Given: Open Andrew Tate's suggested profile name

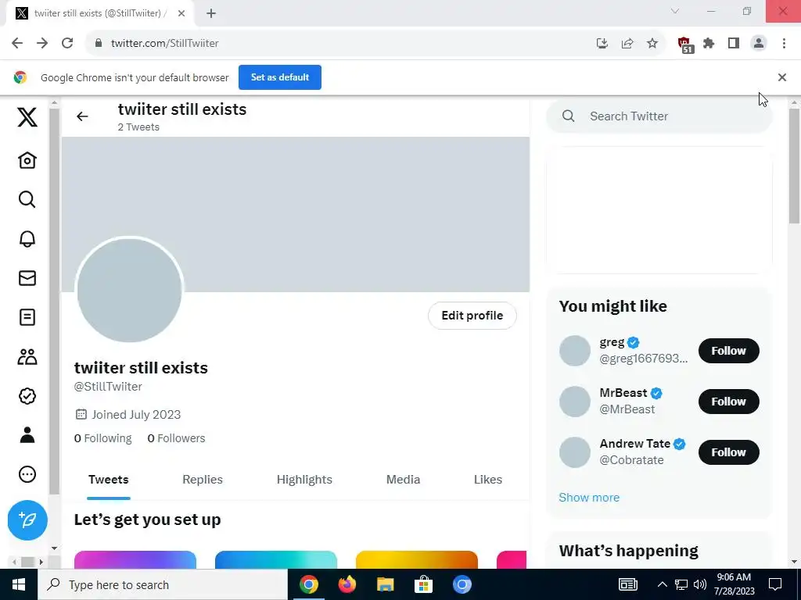Looking at the screenshot, I should pos(635,444).
